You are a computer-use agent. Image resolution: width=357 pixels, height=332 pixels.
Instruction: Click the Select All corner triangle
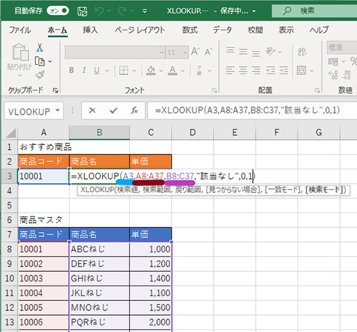[x=11, y=133]
